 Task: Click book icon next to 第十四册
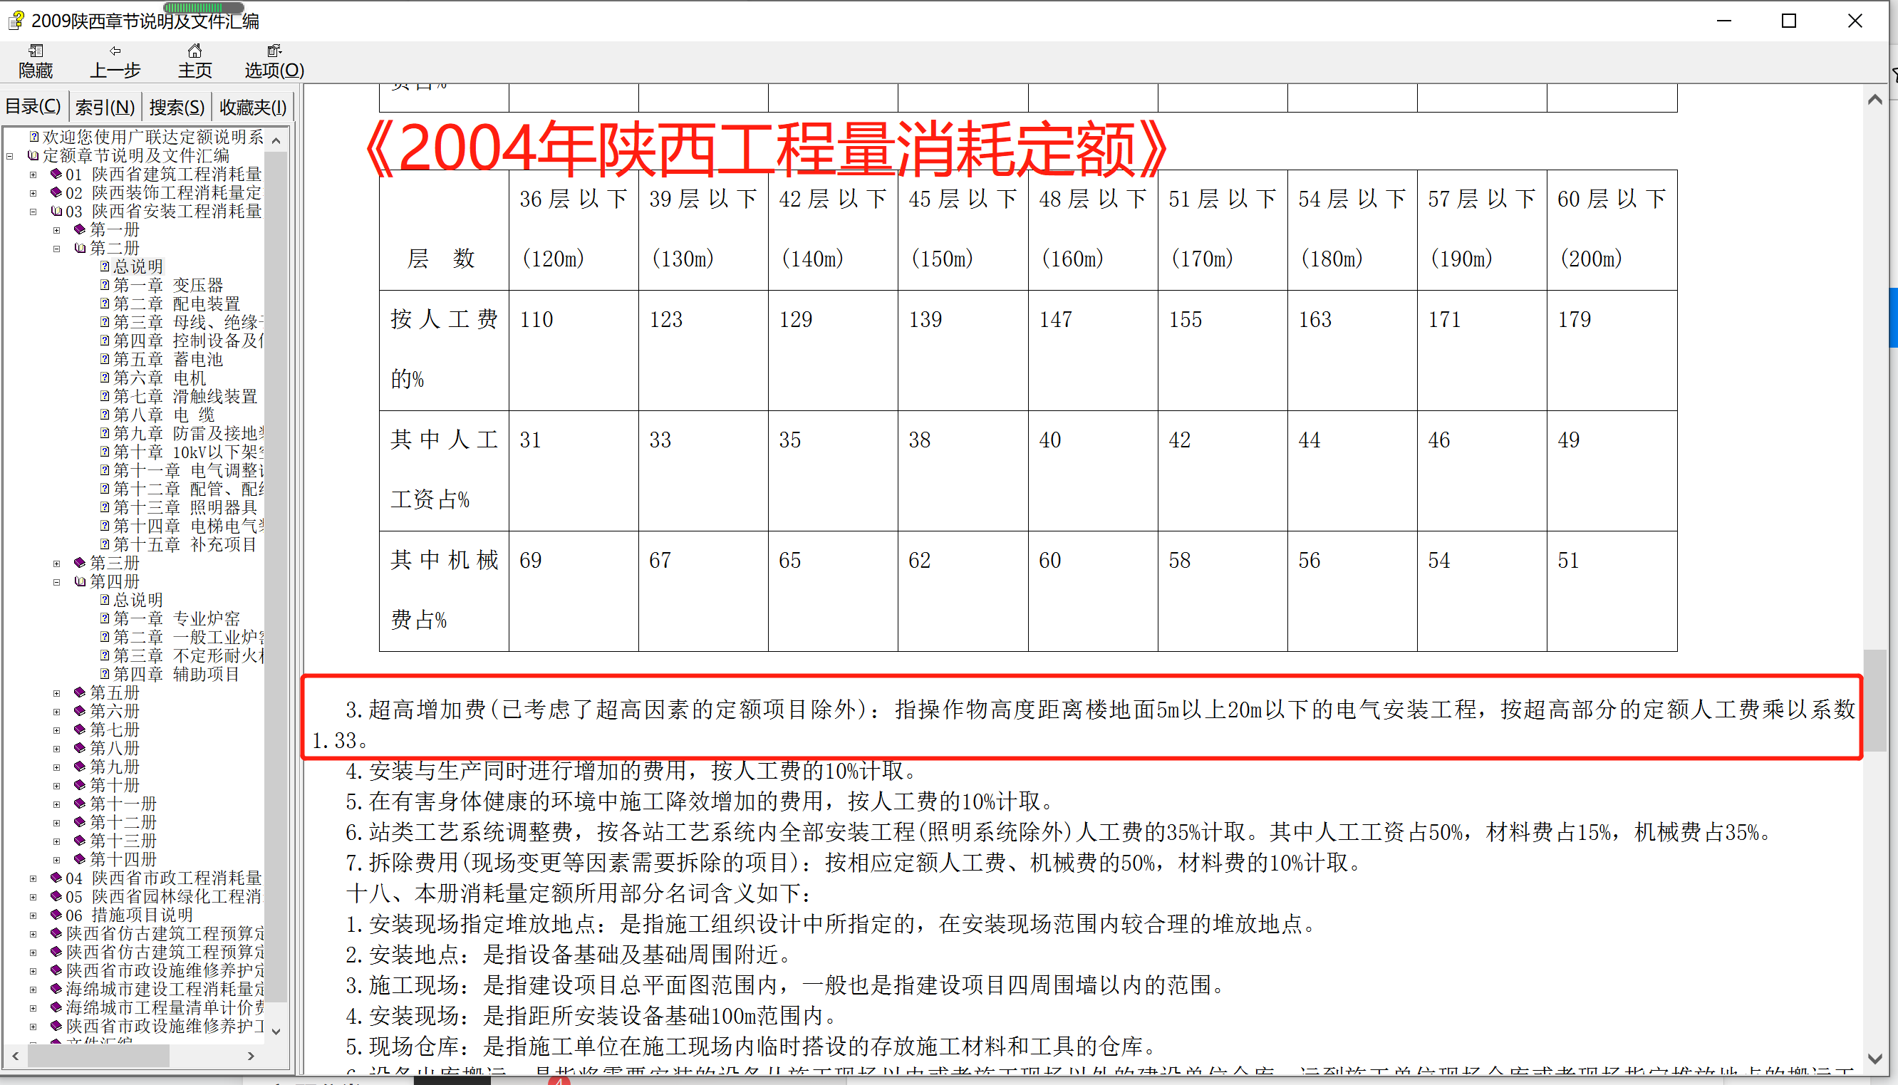(80, 859)
